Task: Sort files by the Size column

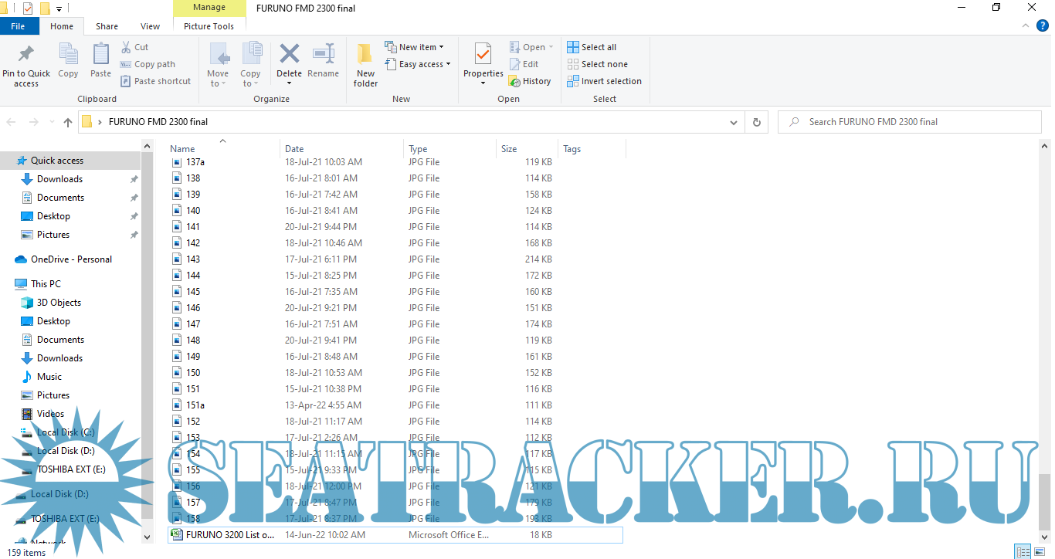Action: (509, 149)
